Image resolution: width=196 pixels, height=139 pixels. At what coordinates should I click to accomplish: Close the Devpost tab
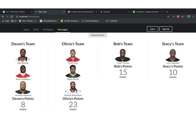coord(129,12)
